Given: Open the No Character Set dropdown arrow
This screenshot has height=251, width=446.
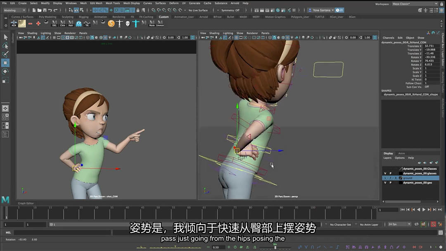Looking at the screenshot, I should (x=326, y=224).
